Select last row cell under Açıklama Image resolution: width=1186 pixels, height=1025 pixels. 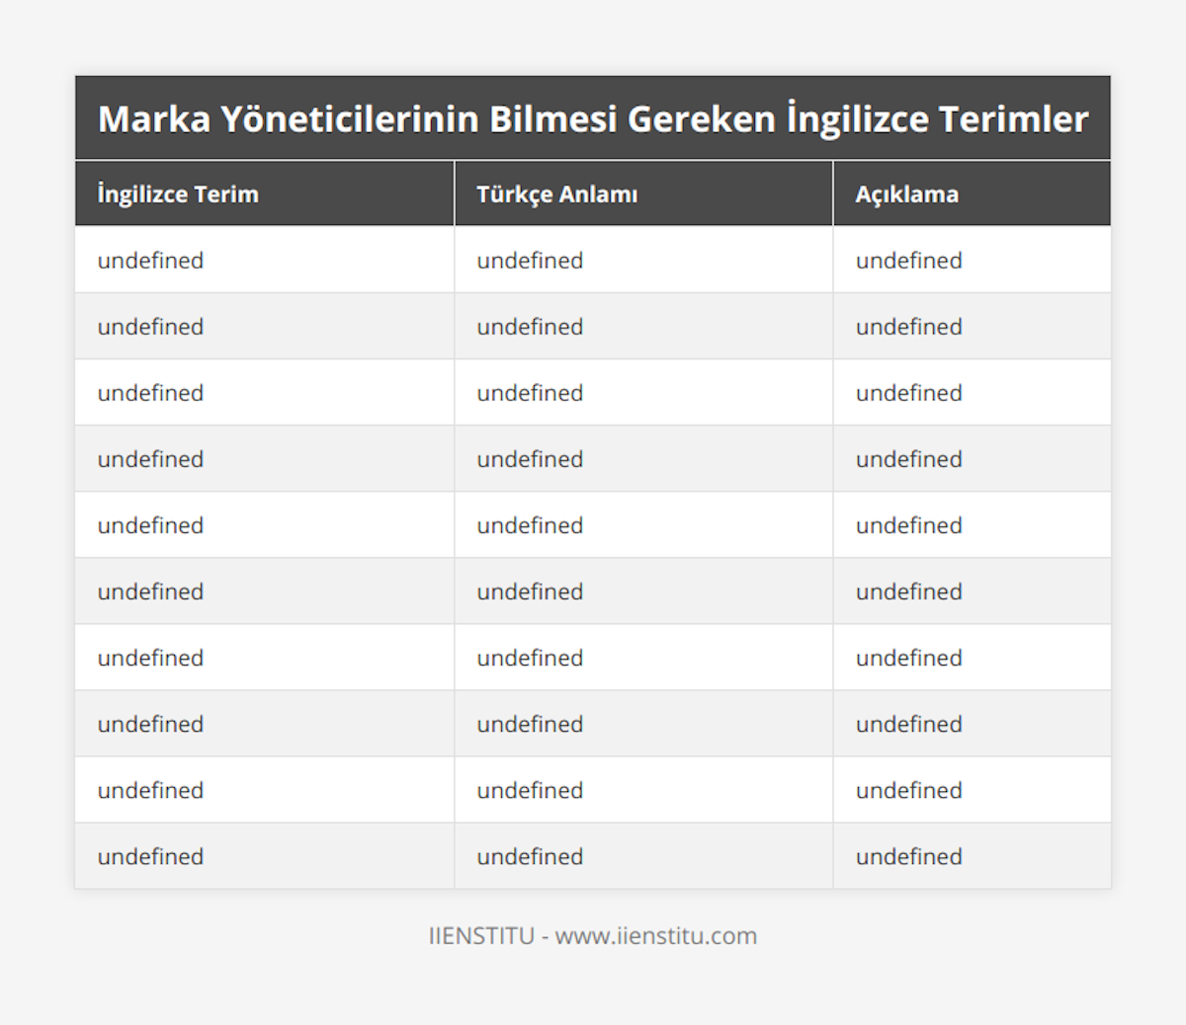[909, 856]
